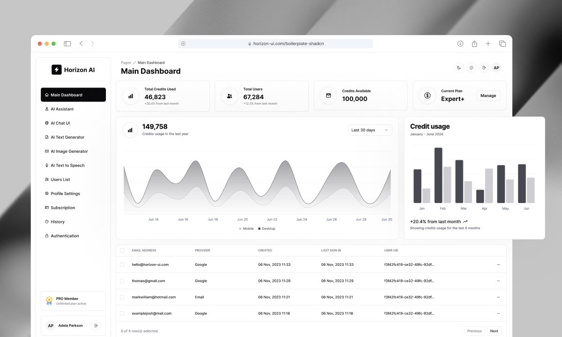This screenshot has width=562, height=337.
Task: Open the AP avatar in top header
Action: point(496,68)
